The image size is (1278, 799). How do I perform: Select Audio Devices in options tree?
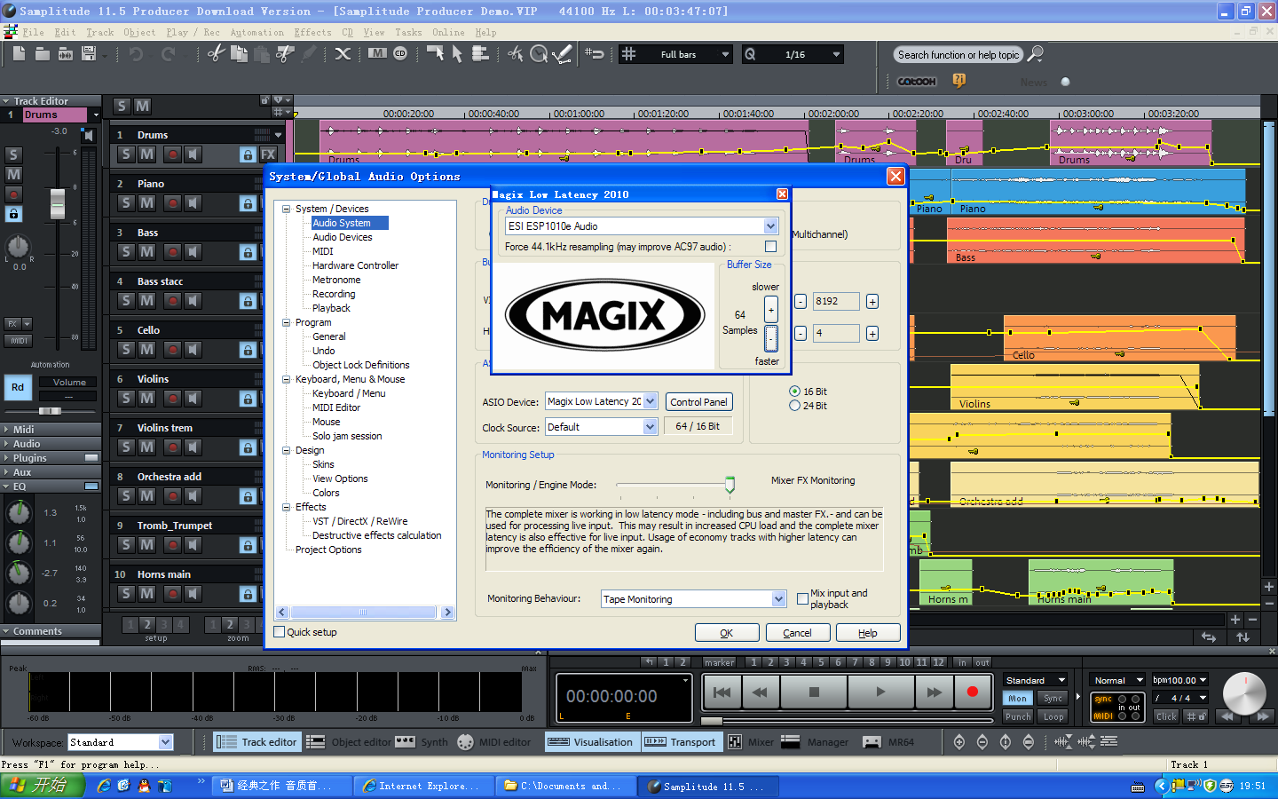pyautogui.click(x=342, y=237)
